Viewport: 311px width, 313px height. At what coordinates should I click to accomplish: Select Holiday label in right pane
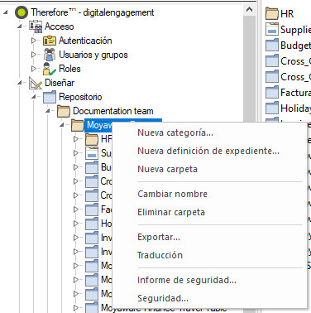[295, 108]
